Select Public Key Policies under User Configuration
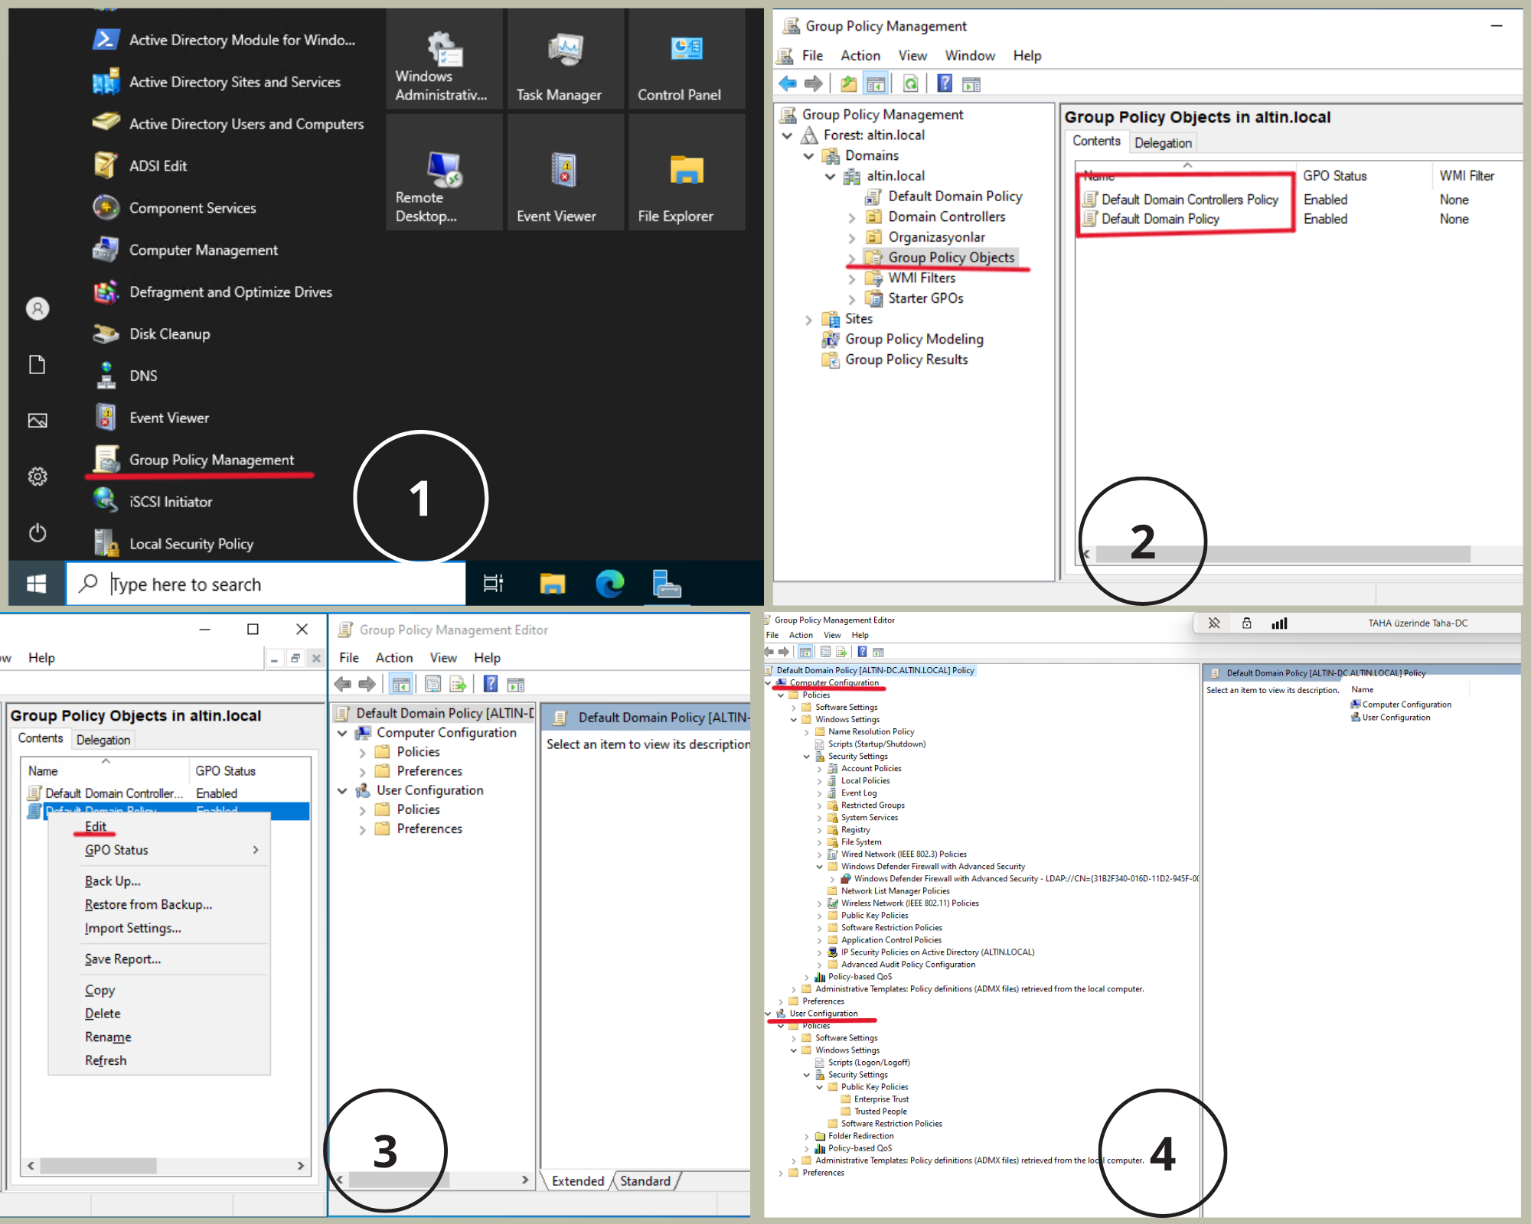1531x1224 pixels. (x=874, y=1087)
